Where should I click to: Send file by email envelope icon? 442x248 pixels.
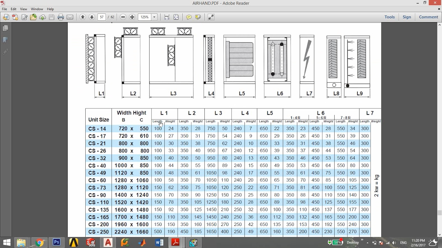[x=70, y=17]
